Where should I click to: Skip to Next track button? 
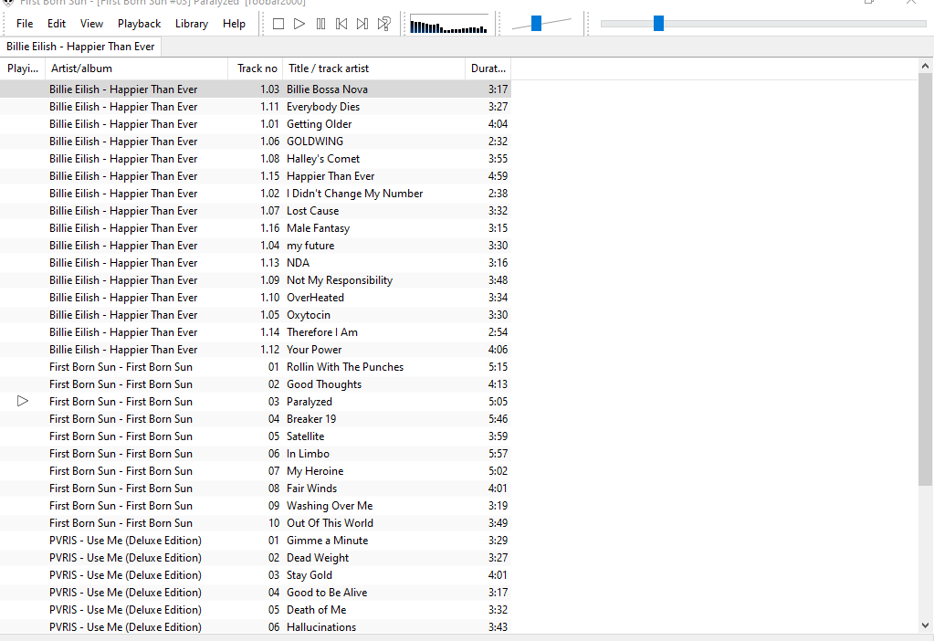tap(362, 24)
